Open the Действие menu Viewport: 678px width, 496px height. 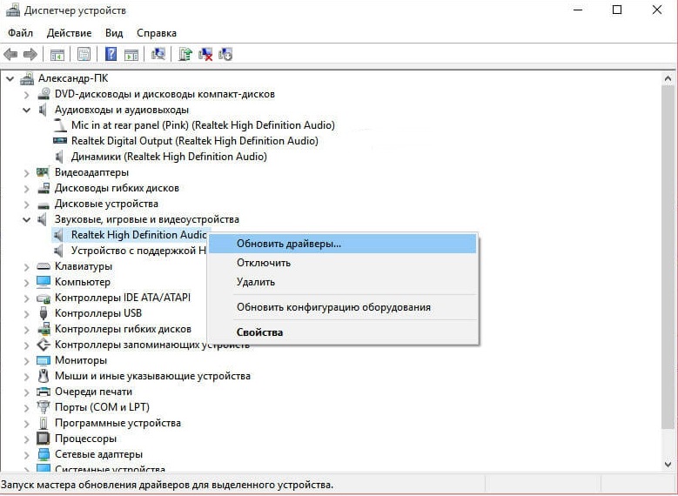[69, 33]
